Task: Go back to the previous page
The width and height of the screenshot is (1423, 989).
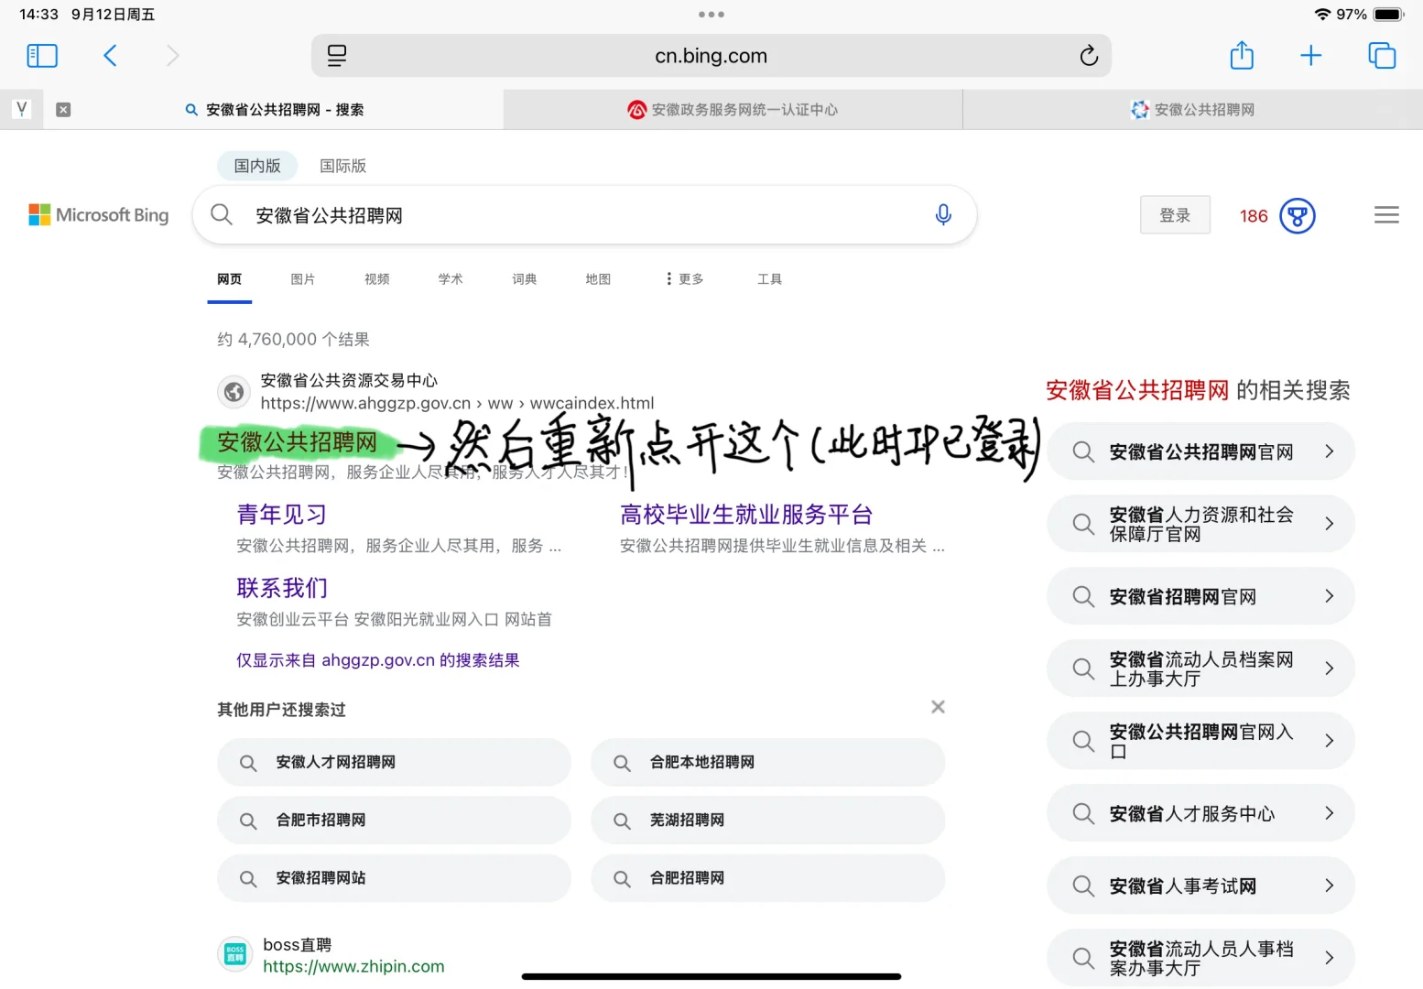Action: (110, 56)
